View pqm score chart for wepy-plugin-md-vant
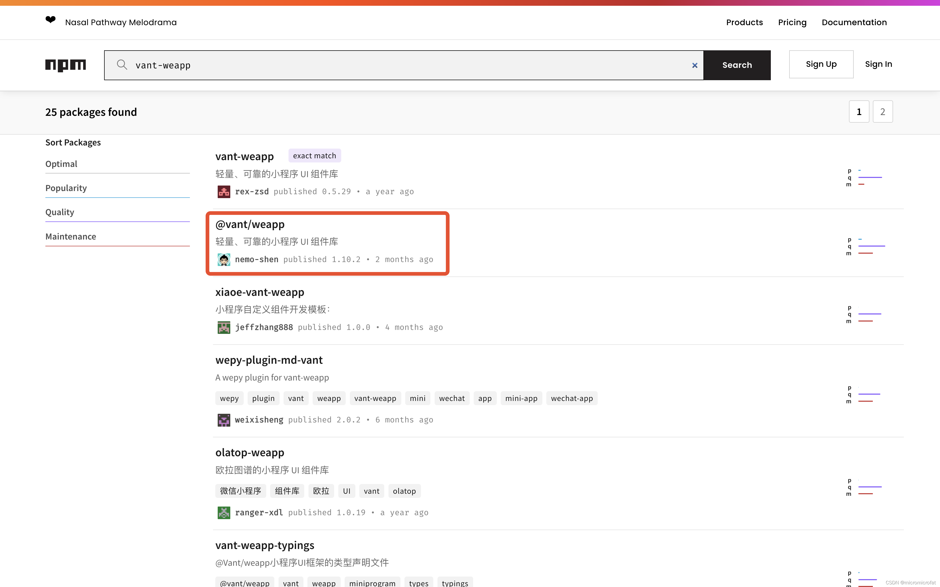940x587 pixels. pos(863,394)
